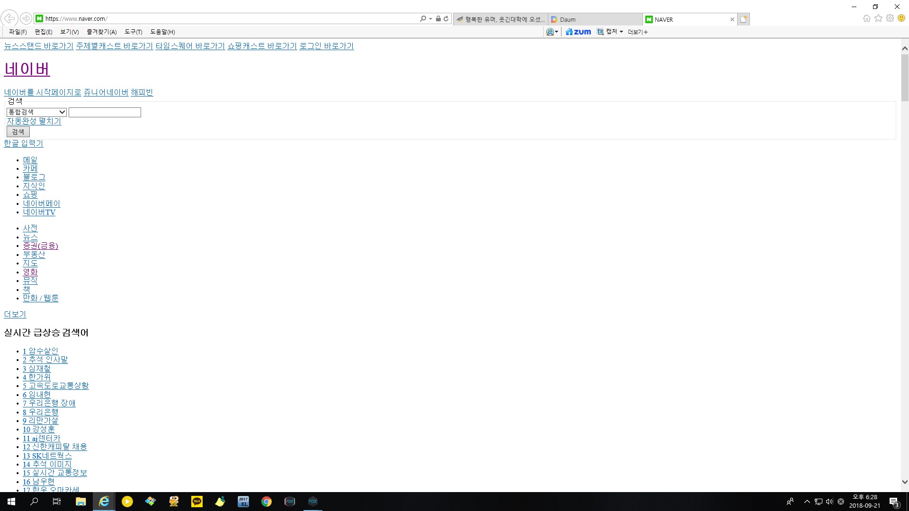Click 더보기+ on the zum toolbar

[638, 32]
